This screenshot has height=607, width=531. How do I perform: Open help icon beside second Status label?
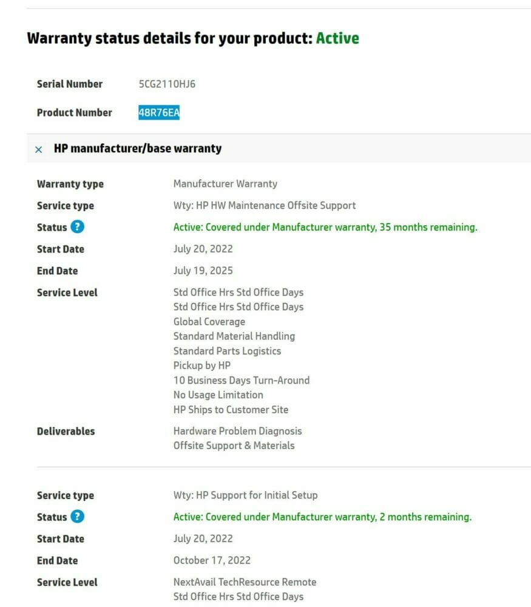tap(78, 516)
